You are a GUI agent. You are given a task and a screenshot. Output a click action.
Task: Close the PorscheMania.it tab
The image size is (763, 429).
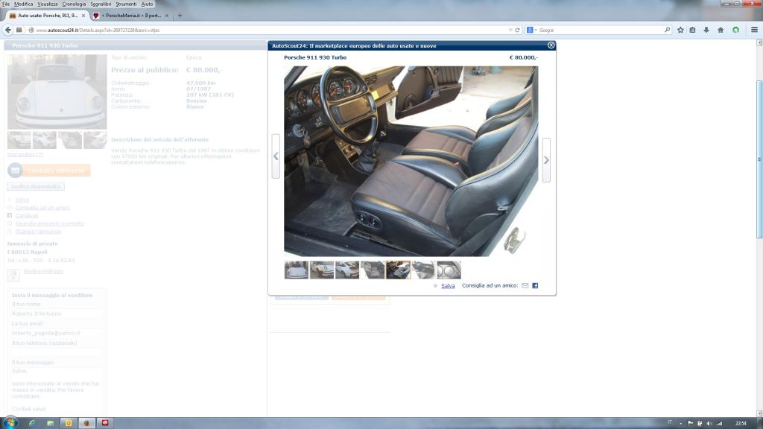coord(167,16)
